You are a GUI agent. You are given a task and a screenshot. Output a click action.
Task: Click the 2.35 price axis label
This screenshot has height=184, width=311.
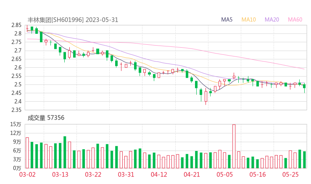(x=16, y=110)
